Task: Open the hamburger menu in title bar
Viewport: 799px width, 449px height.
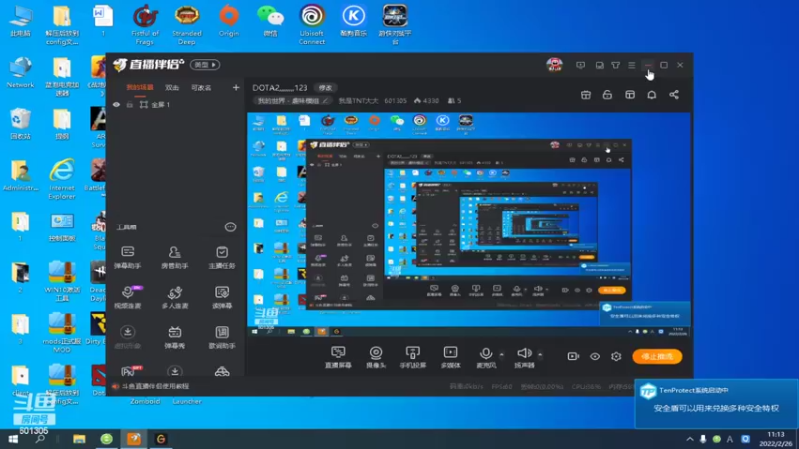Action: [x=632, y=65]
